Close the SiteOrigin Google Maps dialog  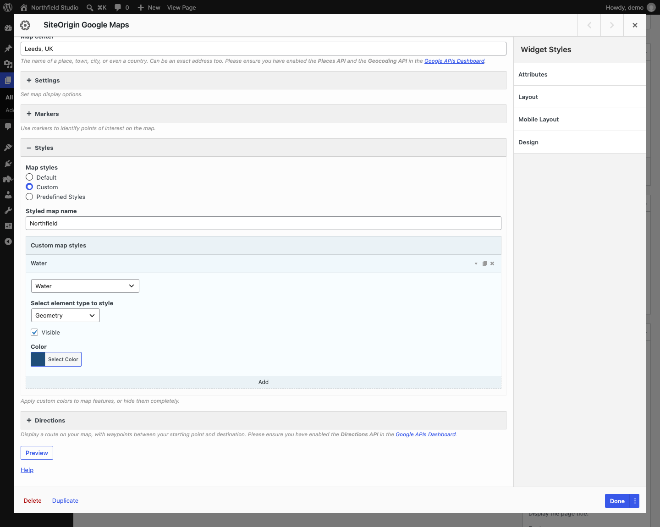tap(635, 25)
